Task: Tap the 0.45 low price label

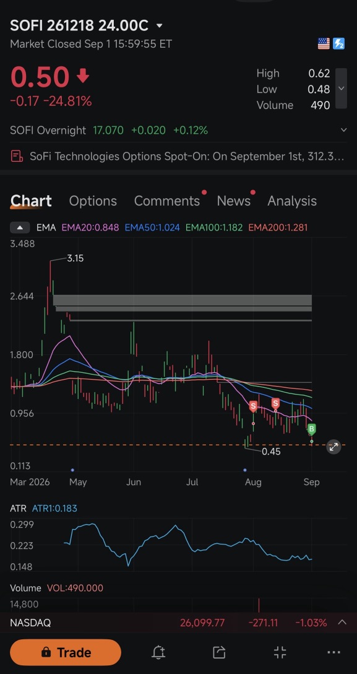Action: click(271, 452)
